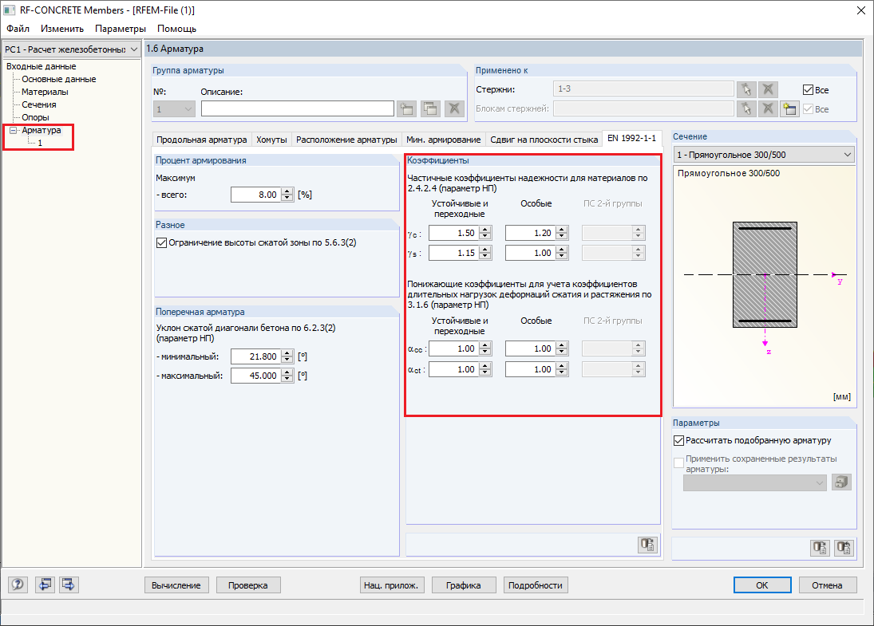Click the Отмена button

pos(827,585)
